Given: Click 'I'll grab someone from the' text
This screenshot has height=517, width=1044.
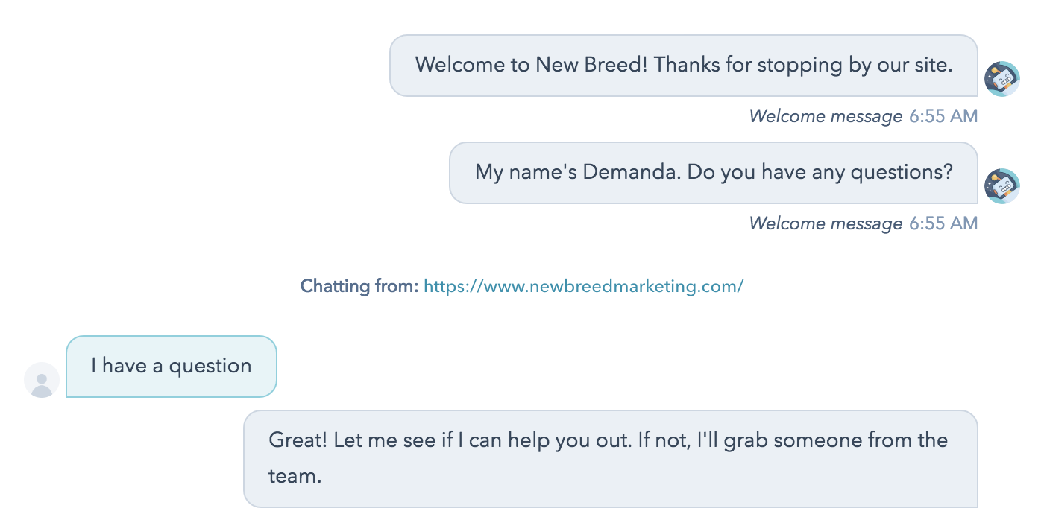Looking at the screenshot, I should pyautogui.click(x=822, y=440).
